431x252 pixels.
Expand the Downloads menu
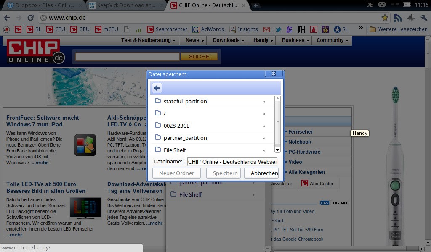(x=229, y=40)
